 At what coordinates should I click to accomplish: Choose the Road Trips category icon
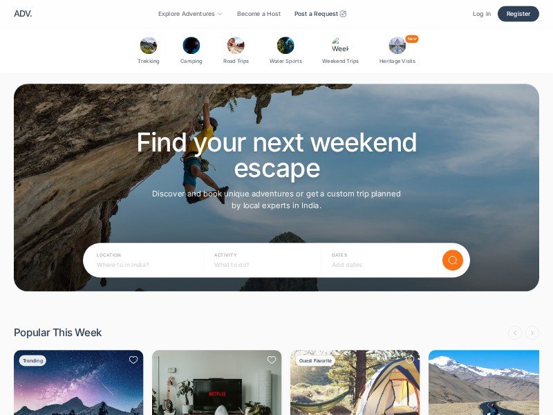[236, 46]
